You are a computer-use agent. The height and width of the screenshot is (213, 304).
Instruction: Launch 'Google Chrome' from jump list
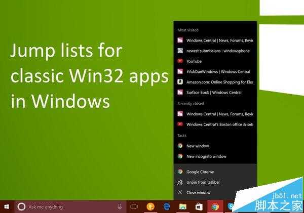click(215, 172)
